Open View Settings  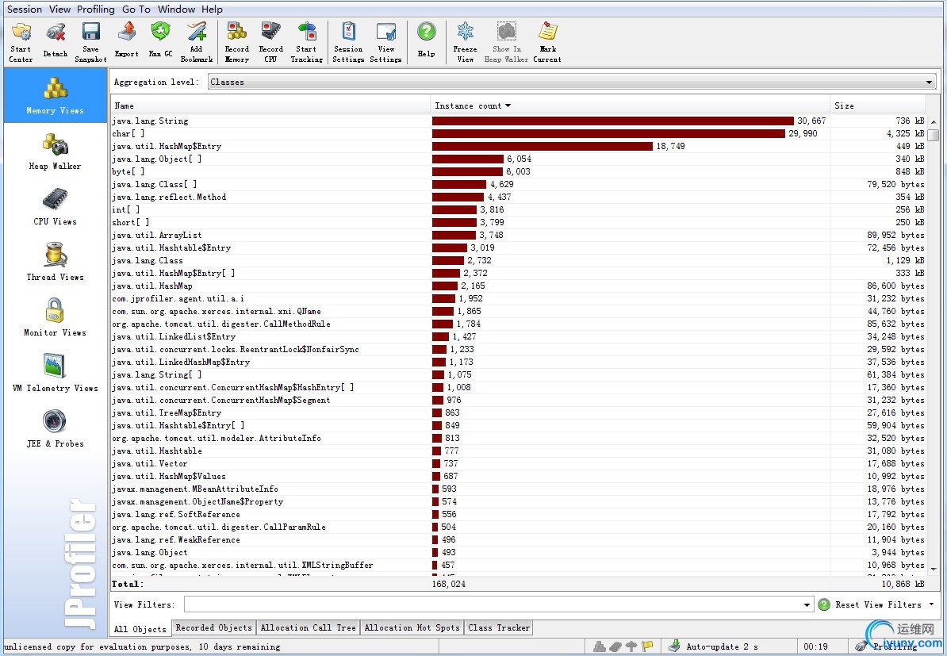click(x=386, y=42)
